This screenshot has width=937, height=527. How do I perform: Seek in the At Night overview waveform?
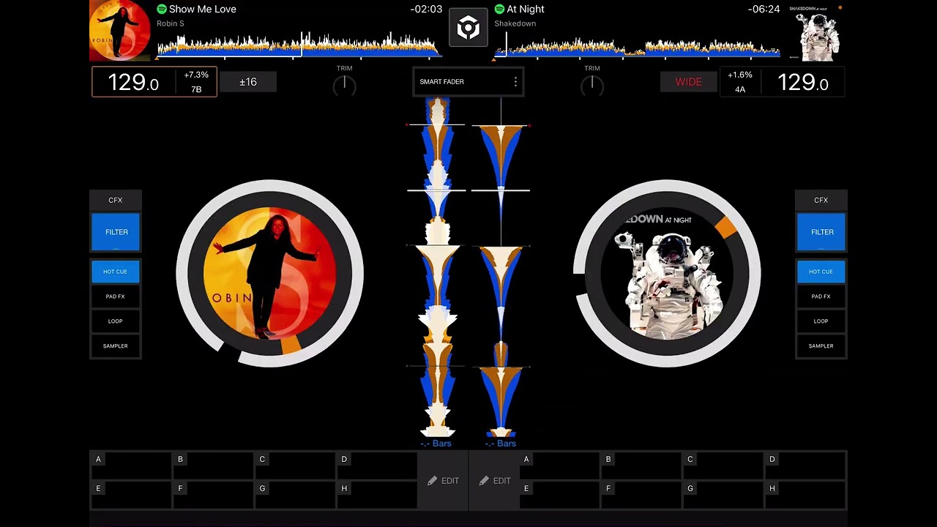(x=637, y=45)
